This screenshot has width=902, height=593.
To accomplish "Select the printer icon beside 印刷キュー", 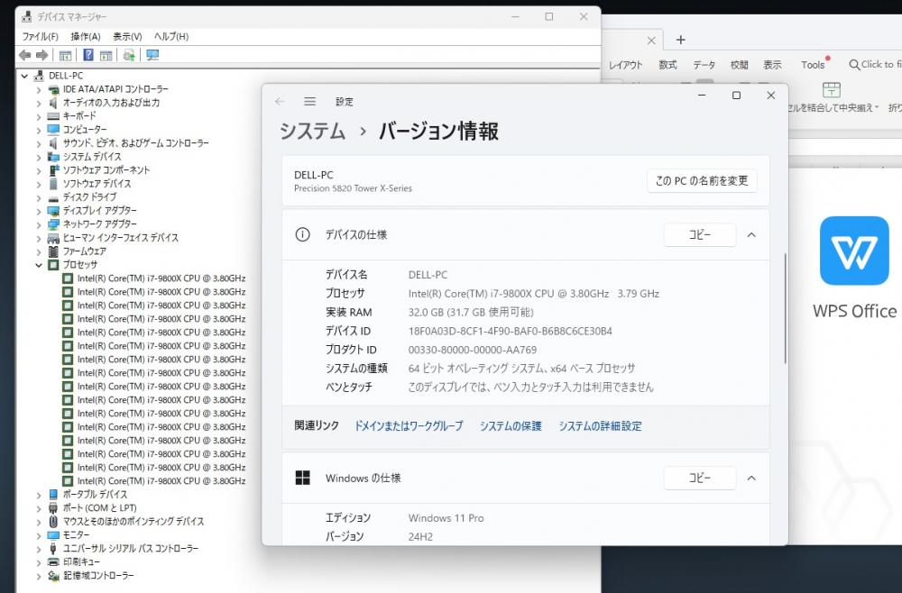I will coord(53,562).
